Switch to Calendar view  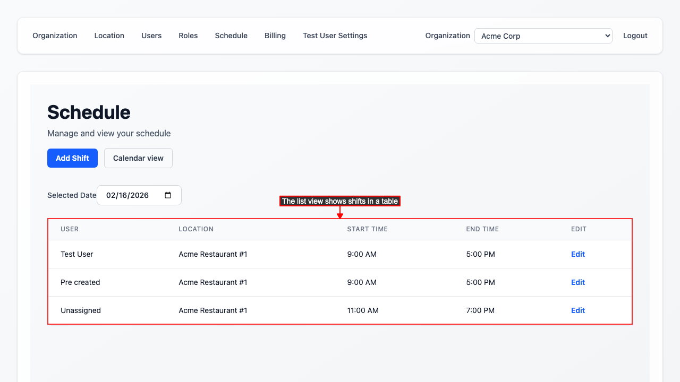[138, 158]
